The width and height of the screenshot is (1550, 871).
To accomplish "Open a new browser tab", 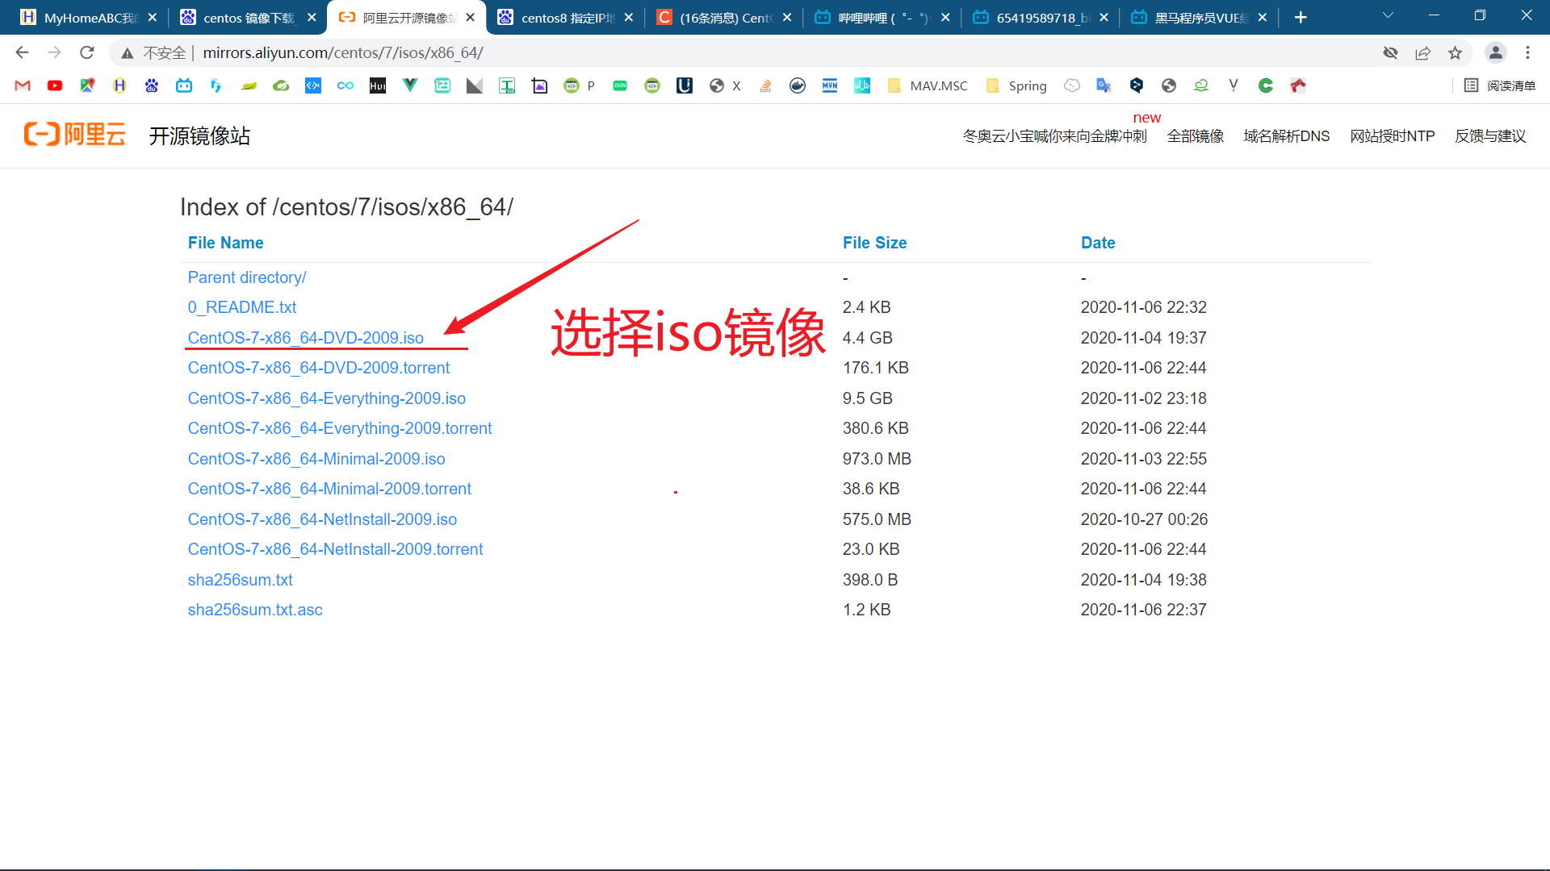I will click(x=1300, y=17).
